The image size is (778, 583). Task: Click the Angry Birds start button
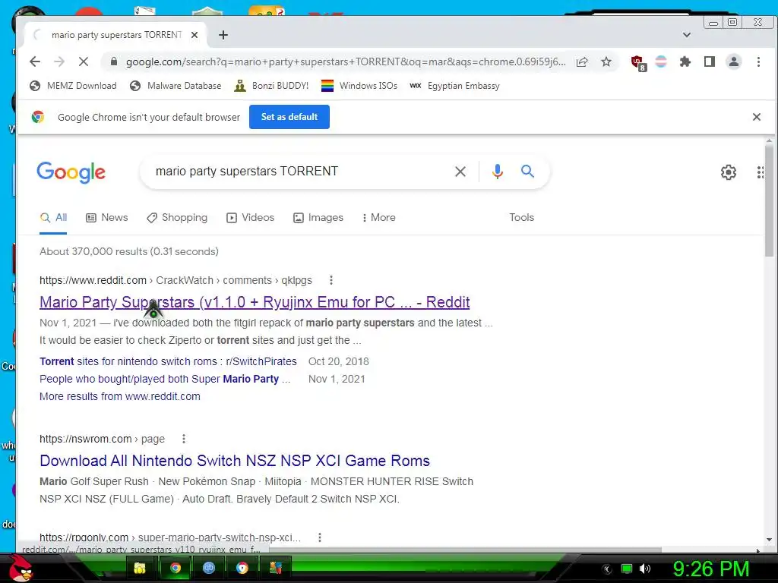[20, 568]
